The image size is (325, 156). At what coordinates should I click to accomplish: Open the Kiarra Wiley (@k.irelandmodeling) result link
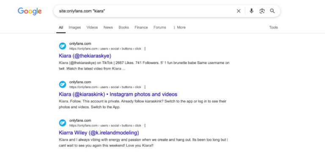[99, 133]
